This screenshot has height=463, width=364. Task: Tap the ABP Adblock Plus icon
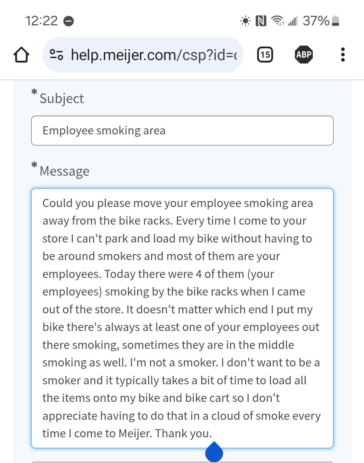[x=304, y=55]
